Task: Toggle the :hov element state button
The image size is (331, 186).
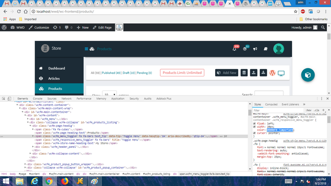Action: pyautogui.click(x=308, y=110)
